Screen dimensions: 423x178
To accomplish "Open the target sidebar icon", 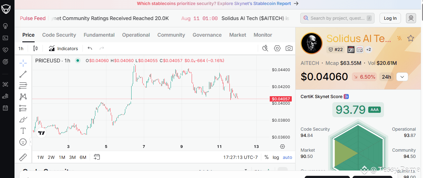I will 5,62.
